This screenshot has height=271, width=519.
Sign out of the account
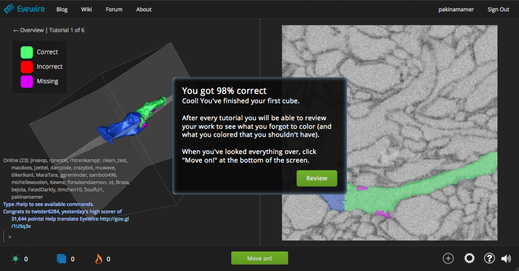498,10
